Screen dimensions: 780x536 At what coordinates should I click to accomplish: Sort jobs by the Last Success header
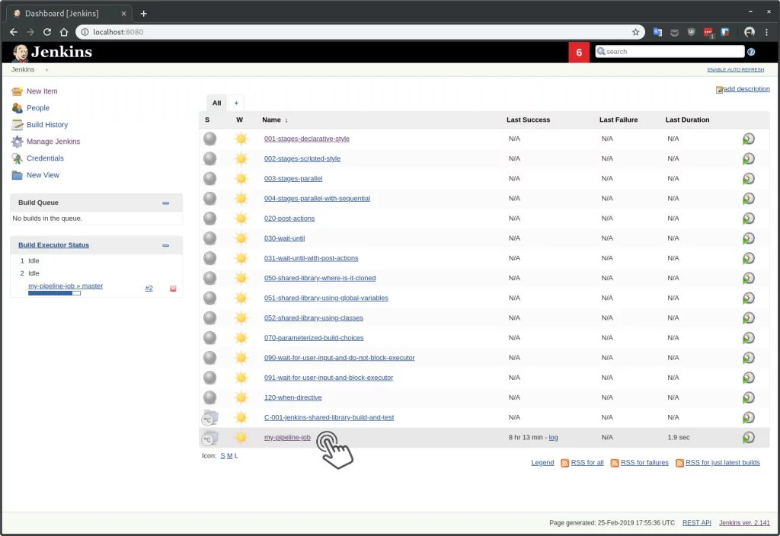[x=529, y=120]
